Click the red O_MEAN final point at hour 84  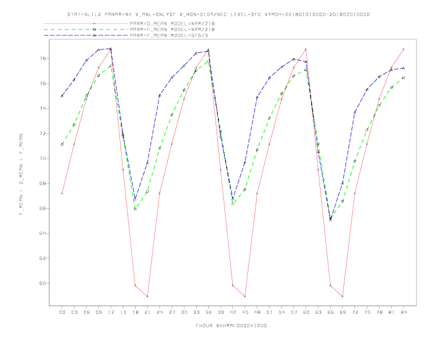(403, 49)
